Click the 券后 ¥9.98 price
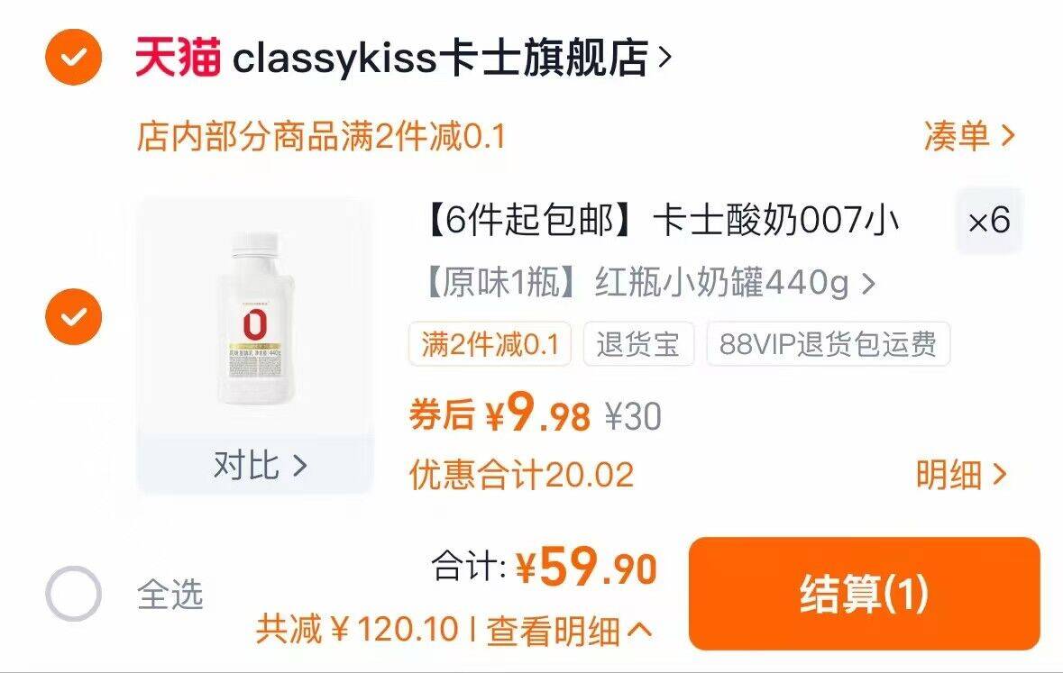 [499, 414]
